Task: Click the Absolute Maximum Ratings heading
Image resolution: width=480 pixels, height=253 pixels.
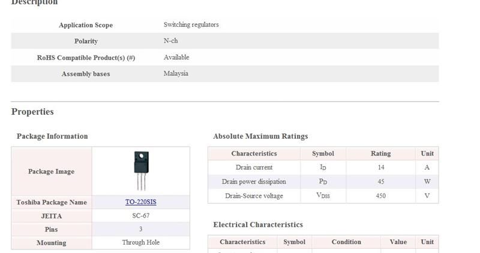Action: [x=260, y=136]
